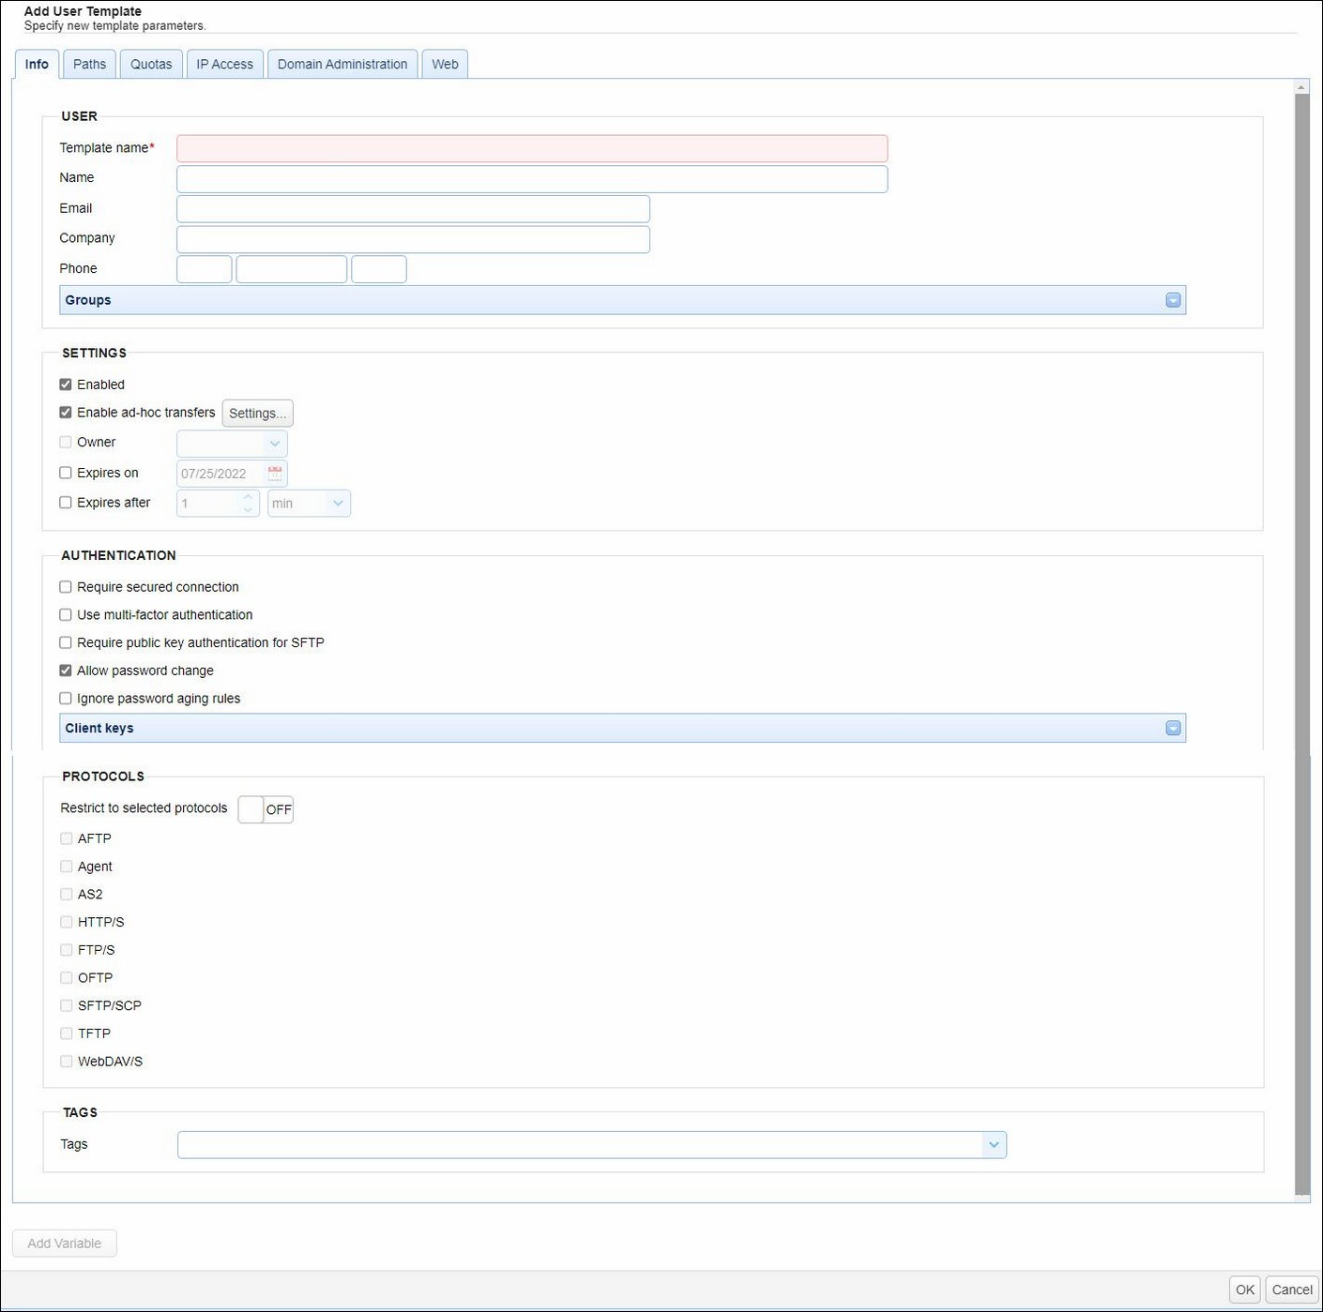Viewport: 1323px width, 1312px height.
Task: Open the Owner dropdown
Action: click(x=275, y=443)
